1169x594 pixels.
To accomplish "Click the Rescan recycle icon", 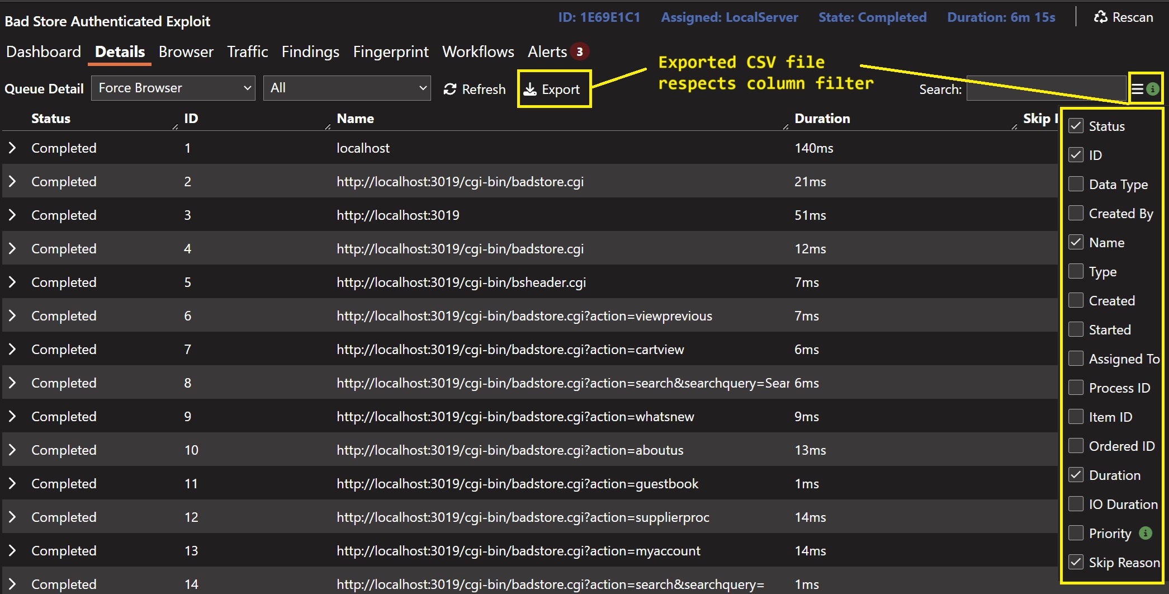I will (x=1100, y=17).
